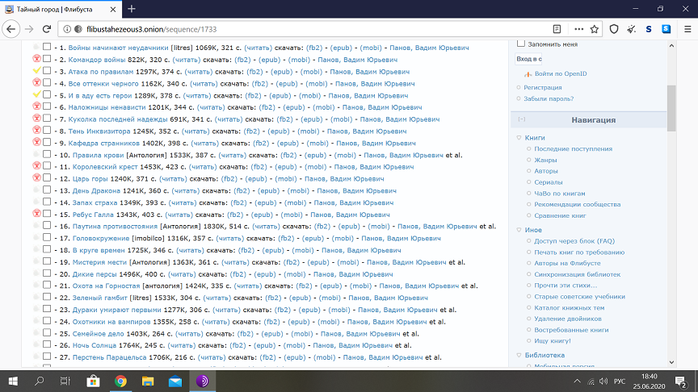Open the Забыли пароль? link
This screenshot has height=392, width=698.
pos(549,98)
